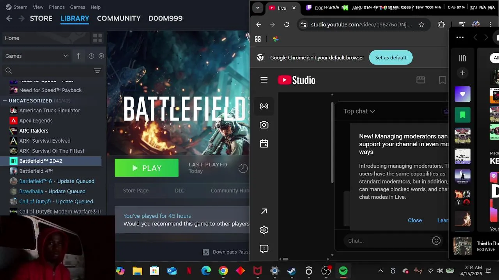This screenshot has height=280, width=499.
Task: Open YouTube Studio live settings gear
Action: click(264, 230)
